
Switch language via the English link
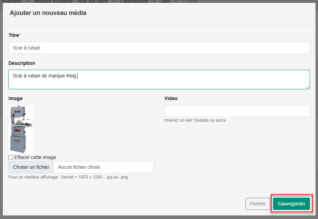tap(190, 1)
